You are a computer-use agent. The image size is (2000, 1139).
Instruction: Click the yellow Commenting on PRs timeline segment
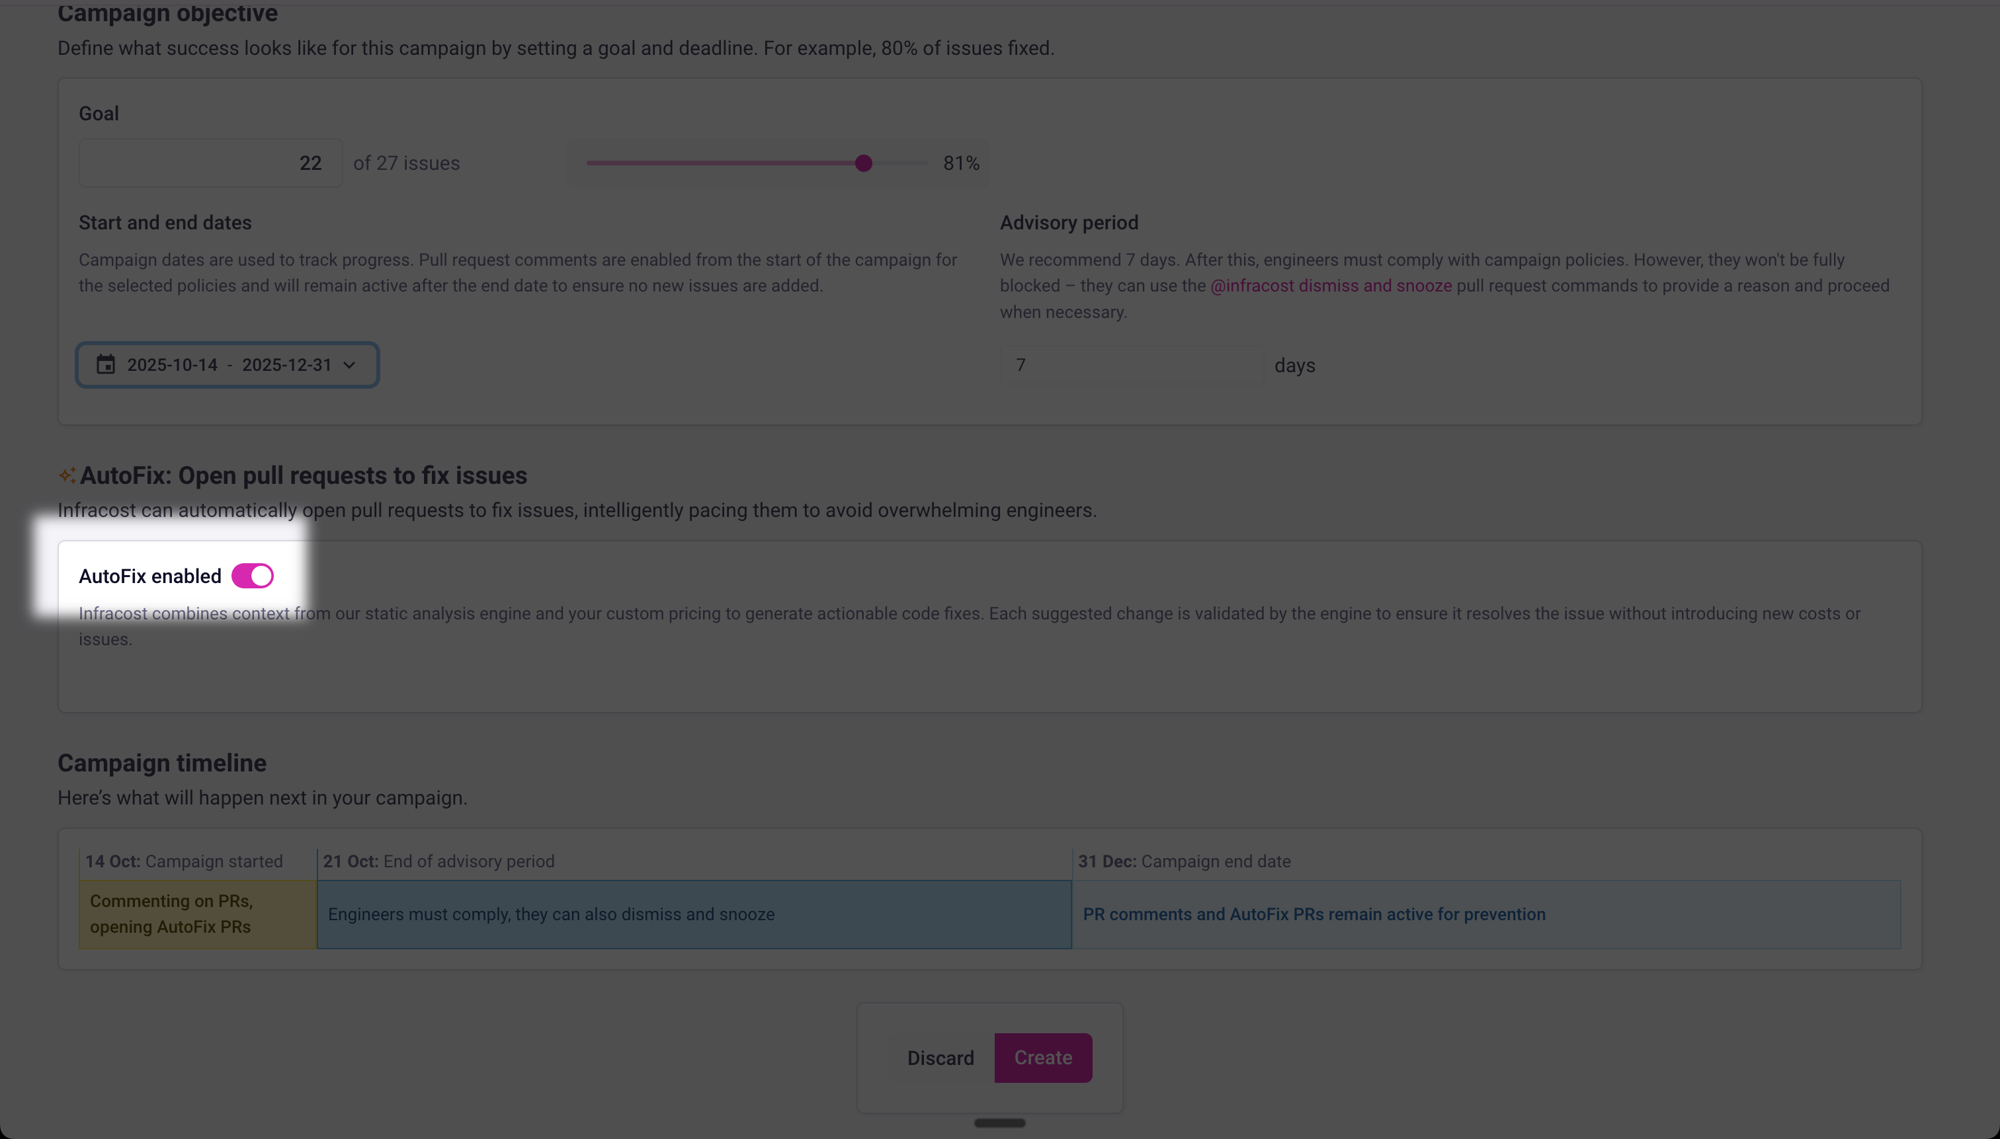pos(197,914)
